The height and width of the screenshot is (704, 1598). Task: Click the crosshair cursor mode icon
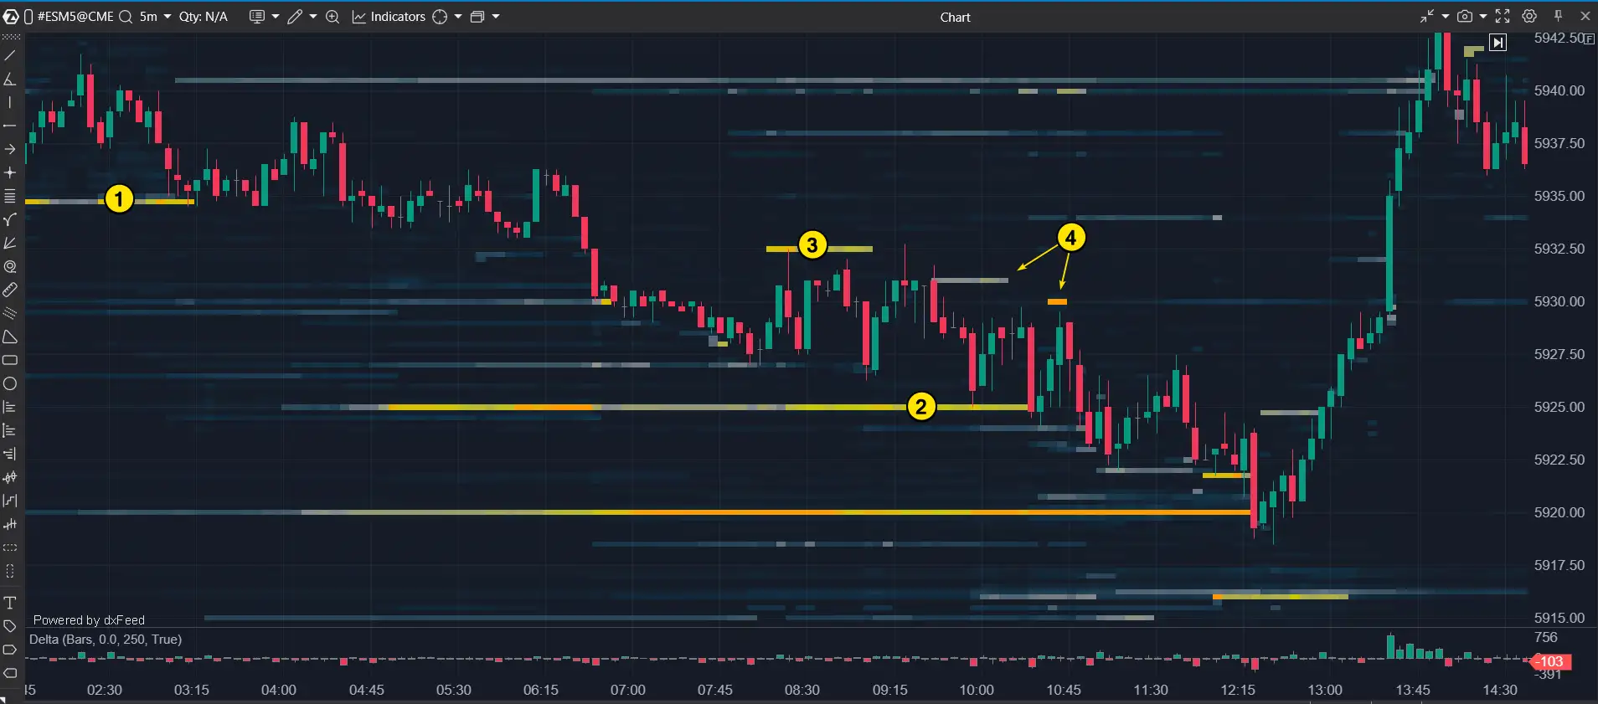440,17
